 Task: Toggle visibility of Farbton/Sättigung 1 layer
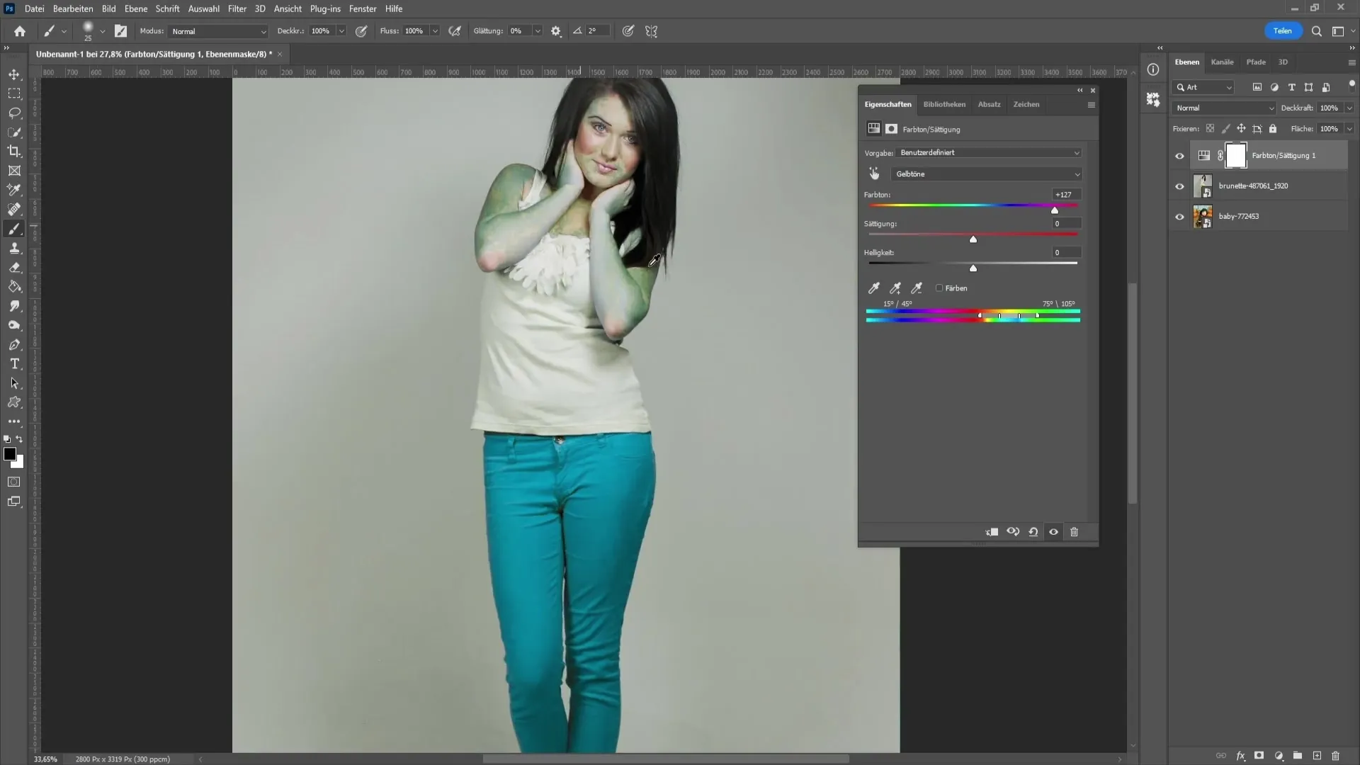click(1179, 155)
